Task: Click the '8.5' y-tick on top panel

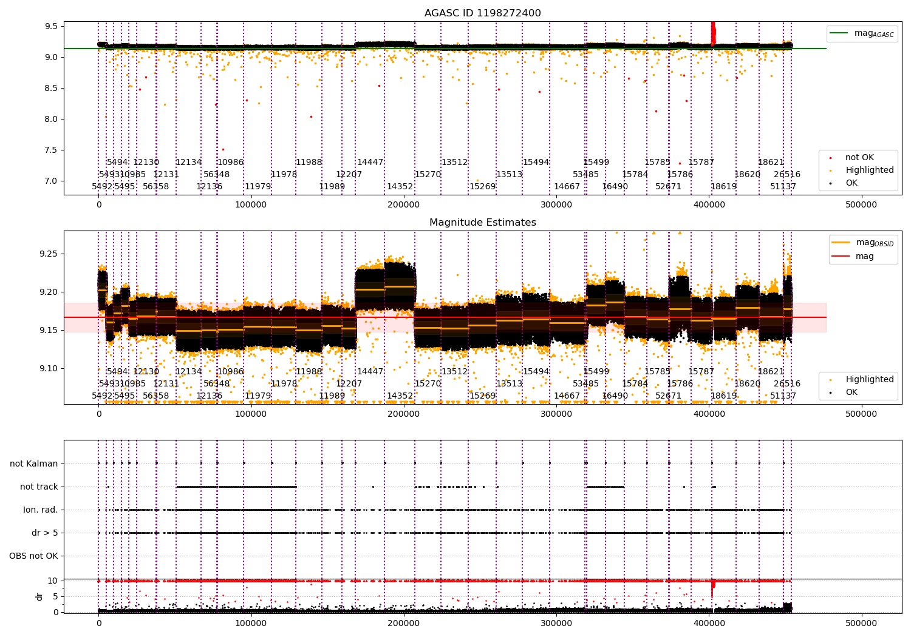Action: click(x=52, y=88)
